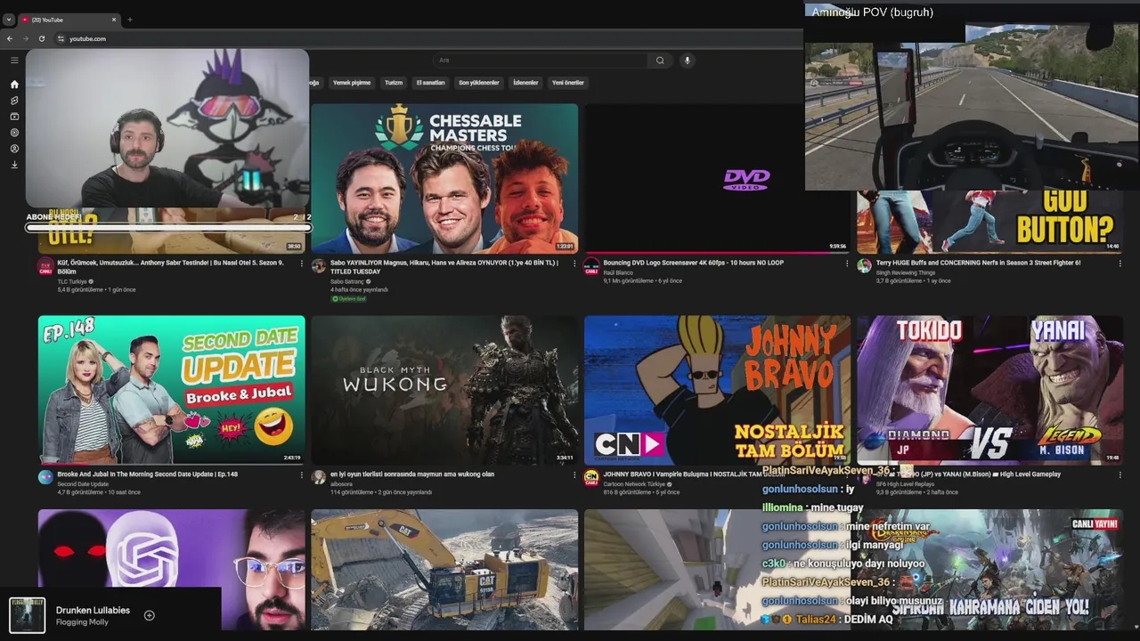Click 'Flogging Molly' artist name
Image resolution: width=1140 pixels, height=641 pixels.
point(82,622)
